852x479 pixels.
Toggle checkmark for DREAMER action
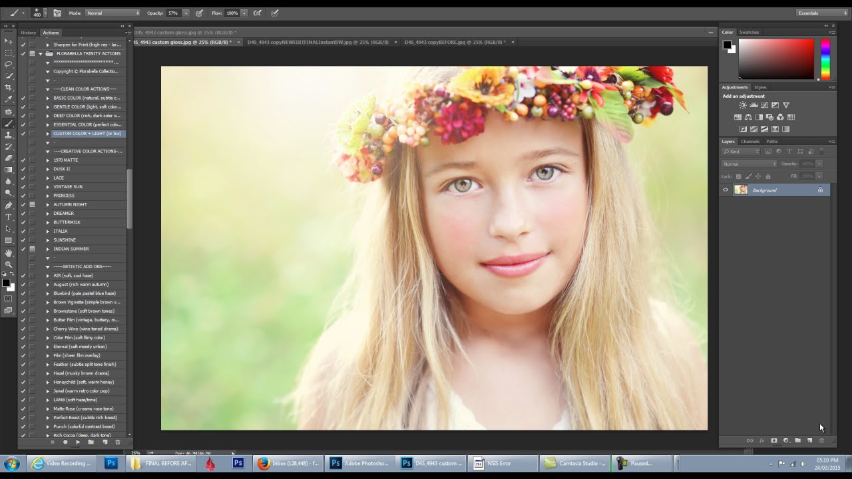(23, 213)
